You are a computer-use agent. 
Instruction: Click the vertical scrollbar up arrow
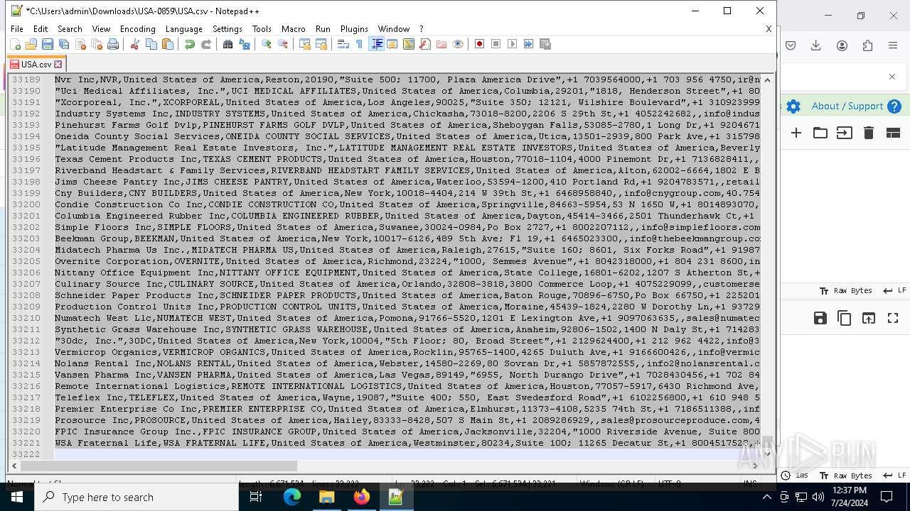[x=767, y=79]
